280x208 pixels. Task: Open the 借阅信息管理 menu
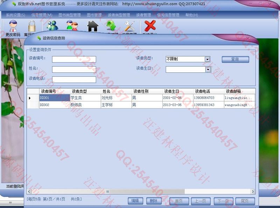click(x=168, y=15)
